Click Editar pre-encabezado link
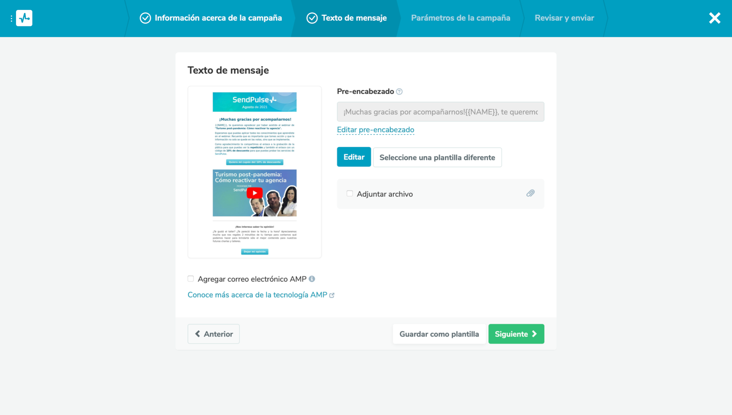The image size is (732, 415). click(x=375, y=130)
